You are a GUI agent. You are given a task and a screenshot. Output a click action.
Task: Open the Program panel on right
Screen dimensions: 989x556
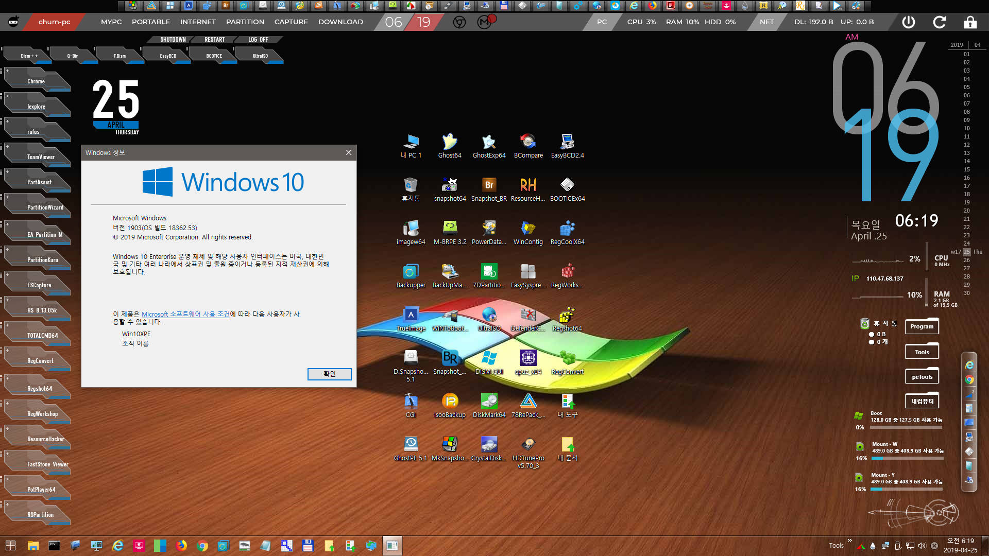point(922,326)
